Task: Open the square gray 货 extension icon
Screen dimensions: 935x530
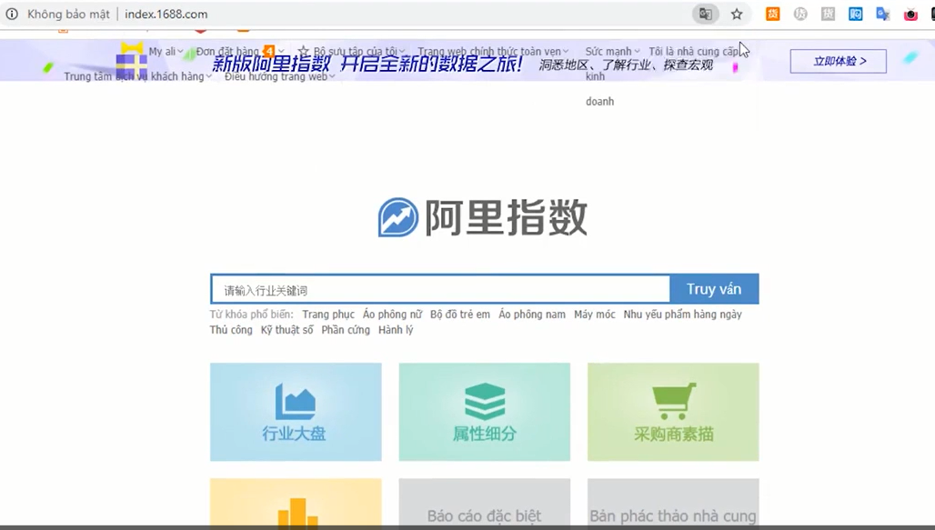Action: [828, 14]
